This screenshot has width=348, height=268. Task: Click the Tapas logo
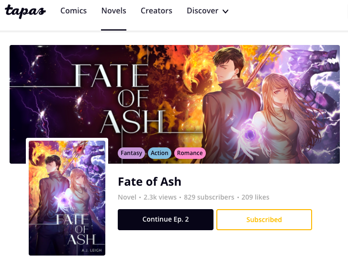coord(25,11)
